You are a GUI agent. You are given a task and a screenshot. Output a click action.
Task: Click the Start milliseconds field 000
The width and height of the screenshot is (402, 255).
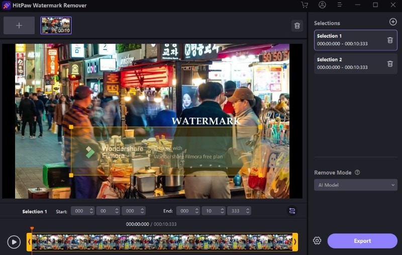[130, 211]
